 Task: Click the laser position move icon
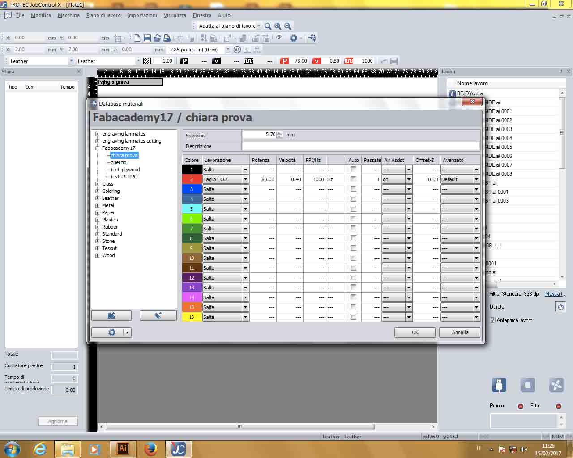tap(312, 38)
